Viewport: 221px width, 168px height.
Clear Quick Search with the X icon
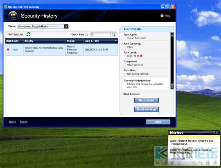(92, 34)
